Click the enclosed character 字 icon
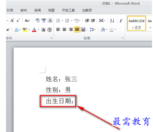Viewport: 153px width, 132px height. tap(49, 30)
